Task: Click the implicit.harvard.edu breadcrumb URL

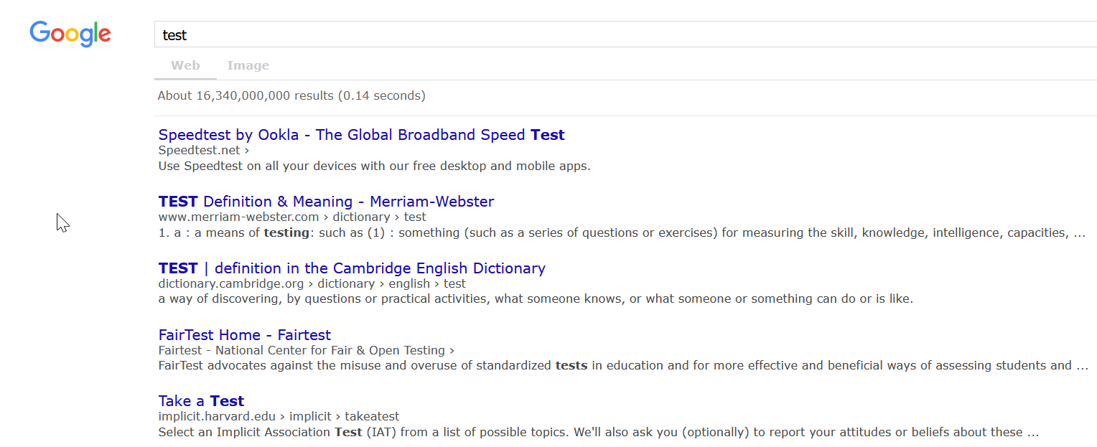Action: click(x=279, y=416)
